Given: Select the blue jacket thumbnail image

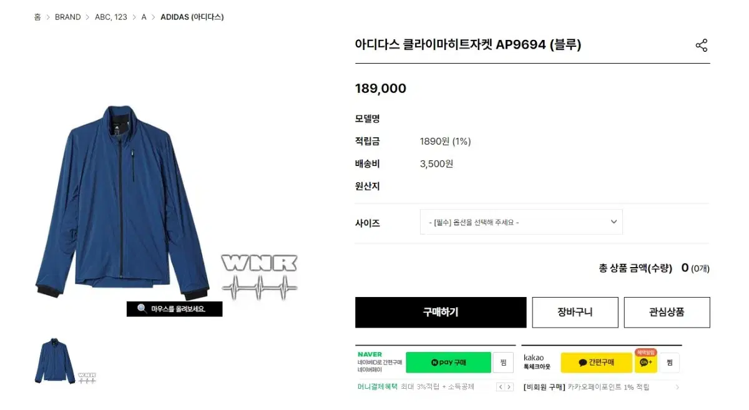Looking at the screenshot, I should click(x=55, y=361).
